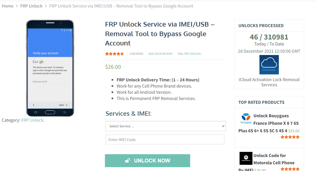Open the 5 Reviews link
Image resolution: width=315 pixels, height=171 pixels.
(x=136, y=54)
